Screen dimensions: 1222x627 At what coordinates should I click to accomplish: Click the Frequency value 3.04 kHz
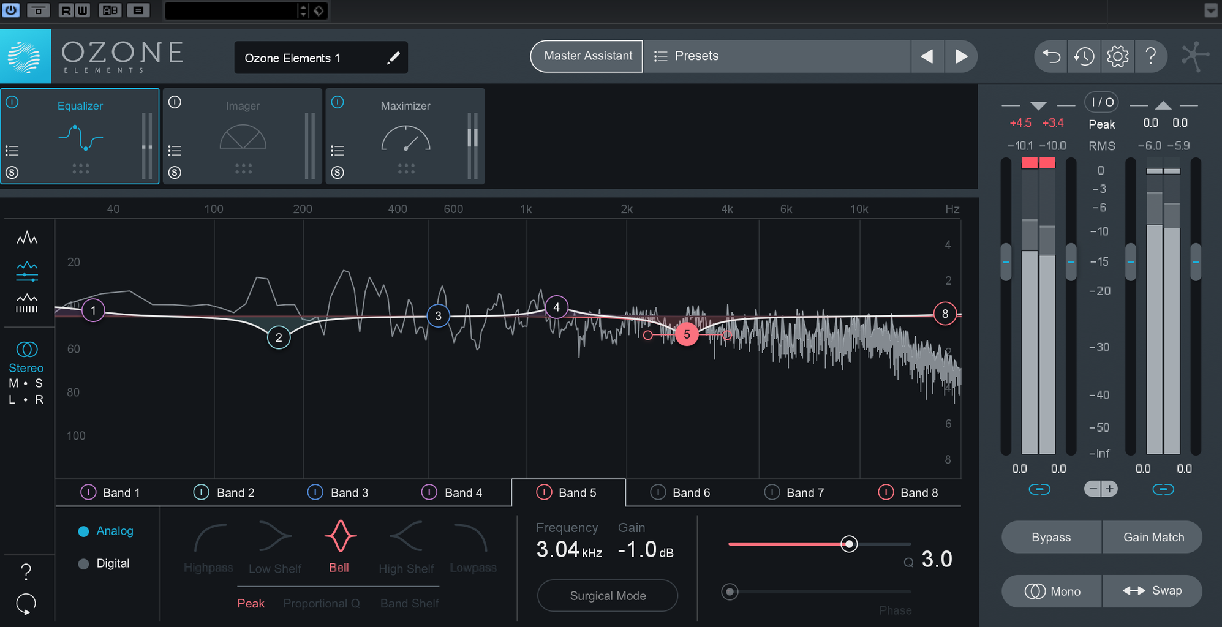569,550
